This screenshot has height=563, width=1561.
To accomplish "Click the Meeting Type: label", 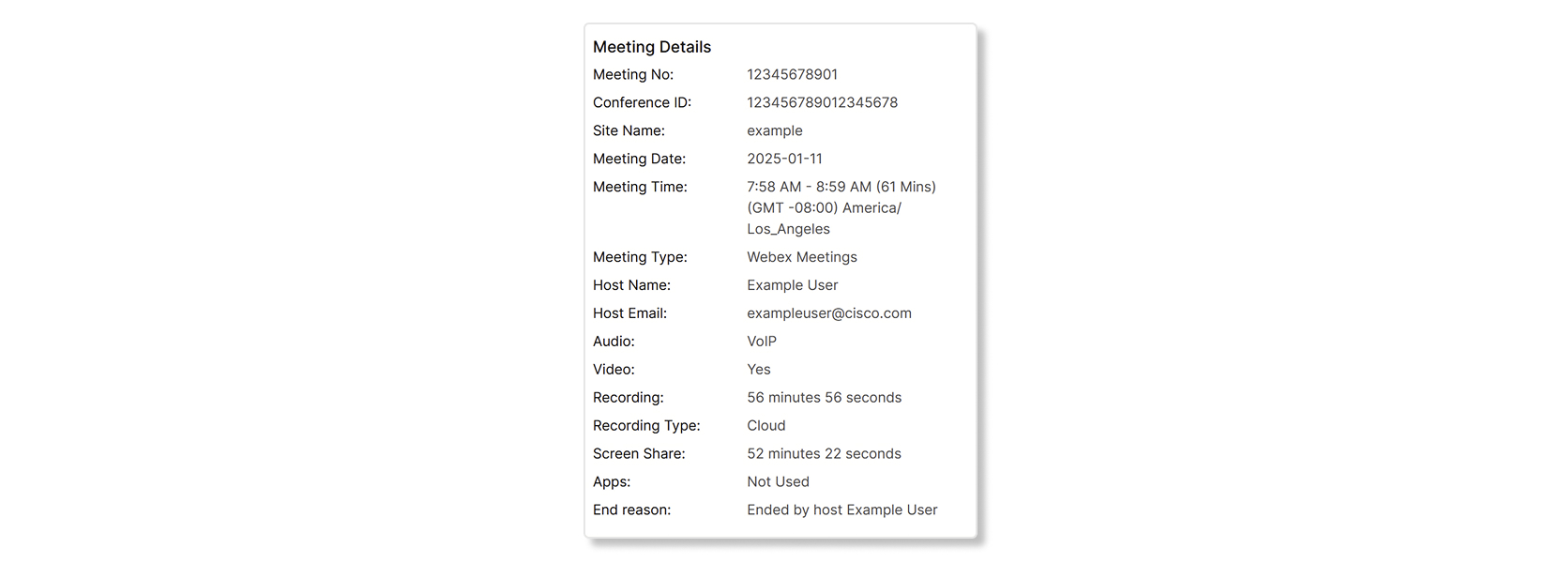I will tap(640, 257).
